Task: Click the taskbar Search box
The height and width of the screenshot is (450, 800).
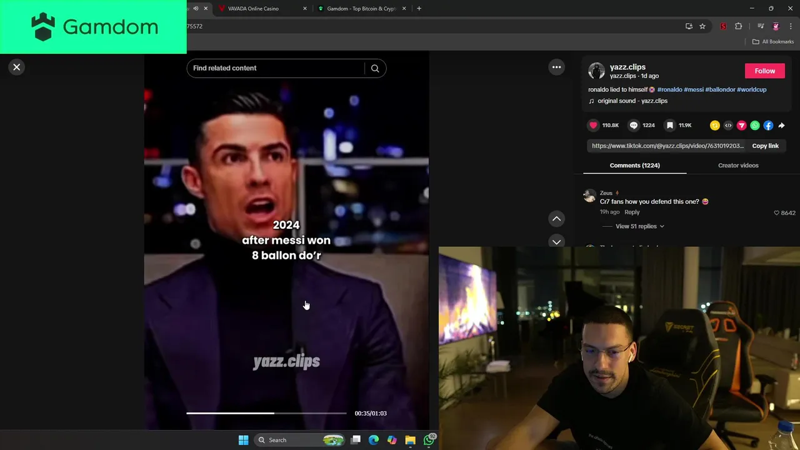Action: click(x=301, y=440)
